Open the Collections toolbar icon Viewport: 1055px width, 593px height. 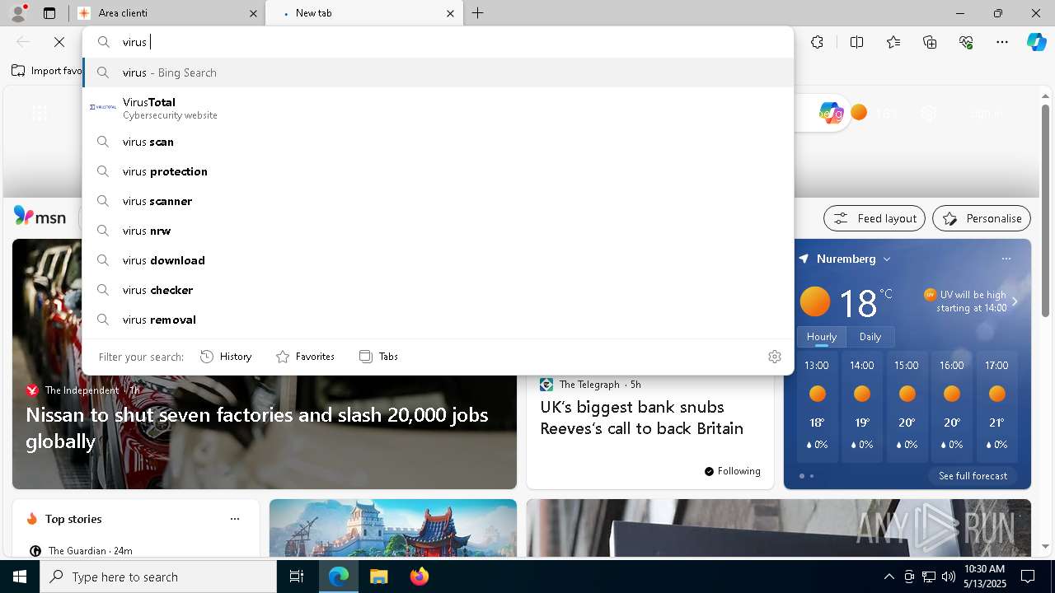coord(930,42)
